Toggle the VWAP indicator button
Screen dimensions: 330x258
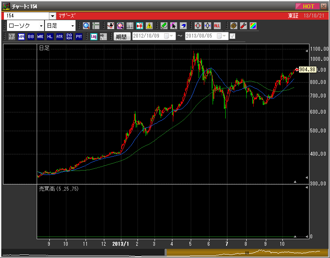tap(12, 37)
